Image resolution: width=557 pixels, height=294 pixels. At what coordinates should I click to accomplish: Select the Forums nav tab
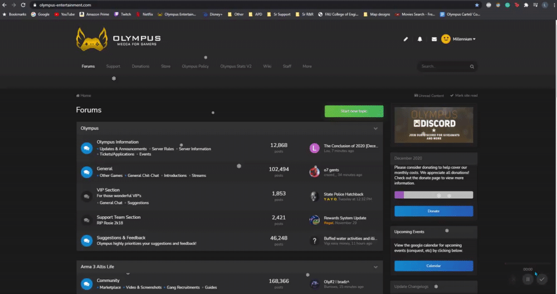(x=88, y=66)
